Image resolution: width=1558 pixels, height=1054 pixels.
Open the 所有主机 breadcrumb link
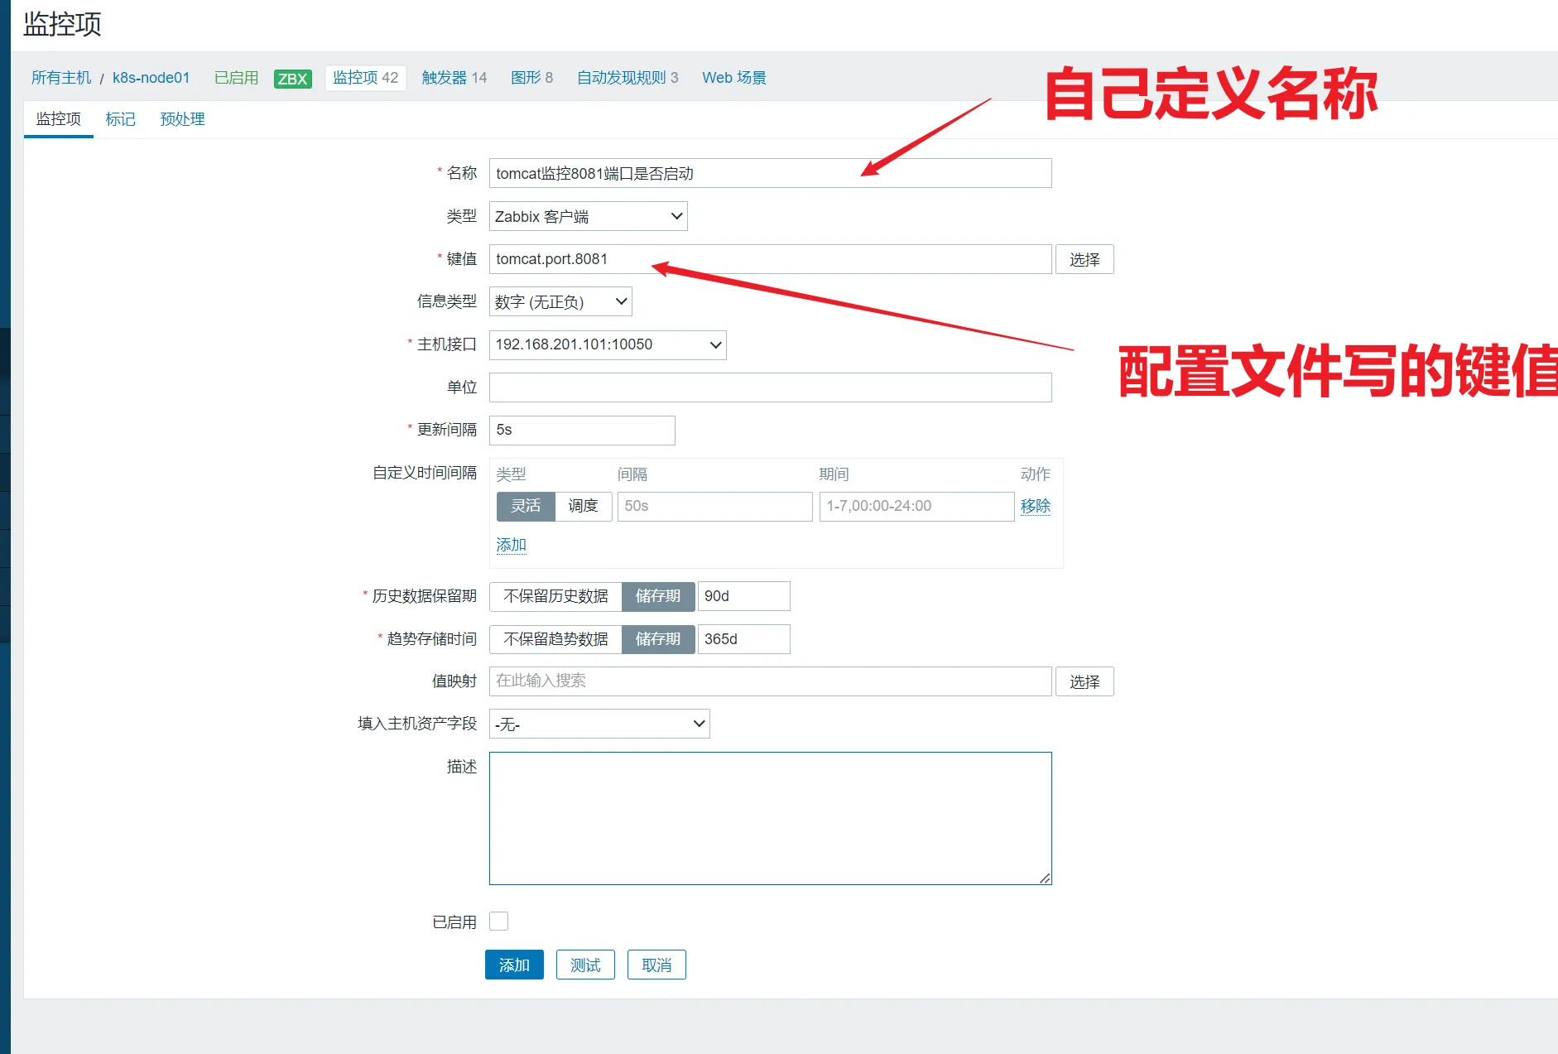tap(61, 78)
